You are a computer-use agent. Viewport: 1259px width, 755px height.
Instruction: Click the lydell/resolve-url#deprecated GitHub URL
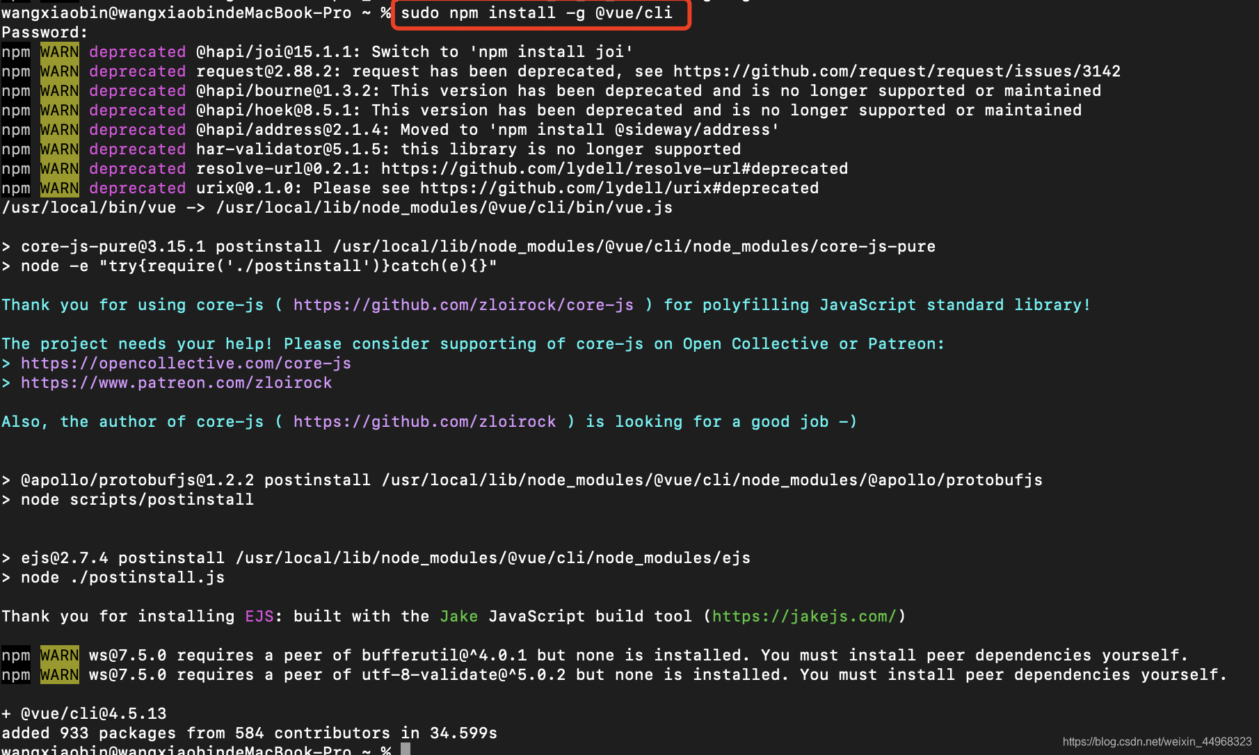click(614, 169)
